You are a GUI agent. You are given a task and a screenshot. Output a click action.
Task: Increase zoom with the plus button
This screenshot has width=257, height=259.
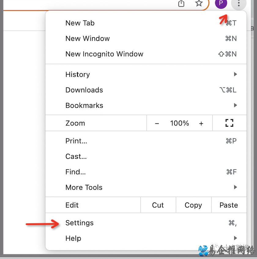pyautogui.click(x=201, y=123)
